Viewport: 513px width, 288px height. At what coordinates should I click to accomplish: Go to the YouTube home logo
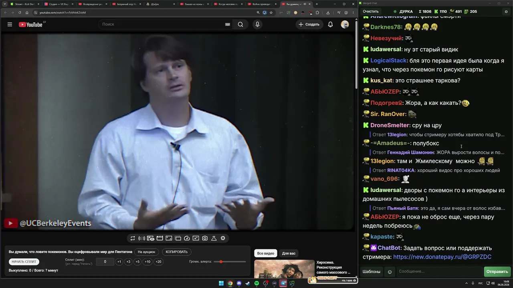tap(30, 24)
